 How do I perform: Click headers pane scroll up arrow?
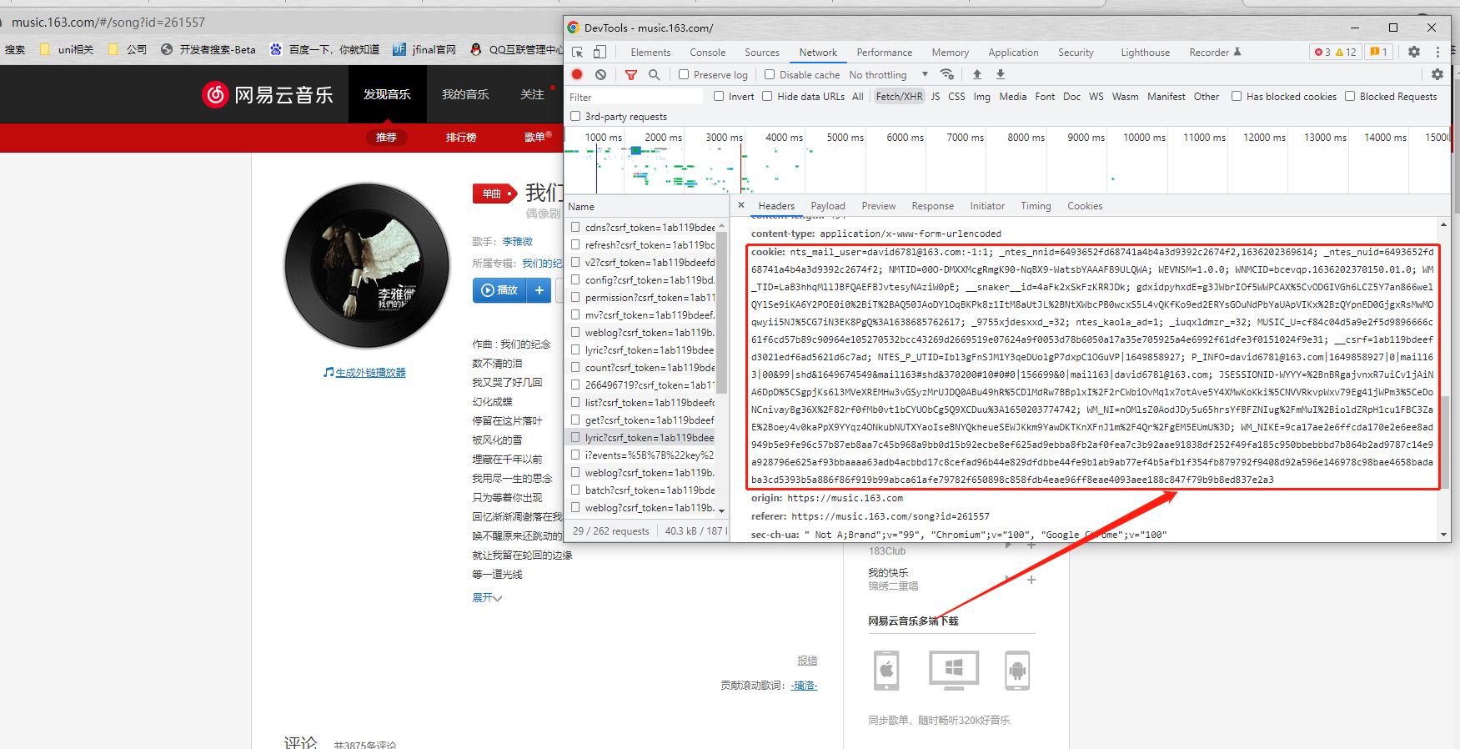point(1443,224)
